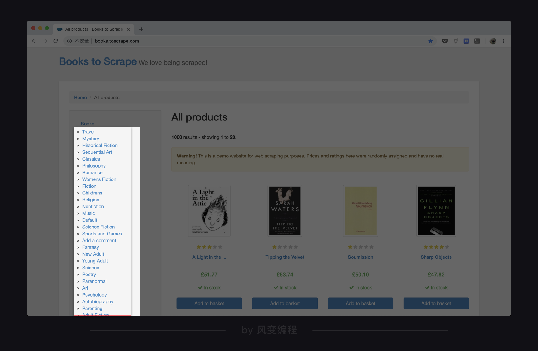
Task: Add Sharp Objects to basket
Action: click(x=436, y=303)
